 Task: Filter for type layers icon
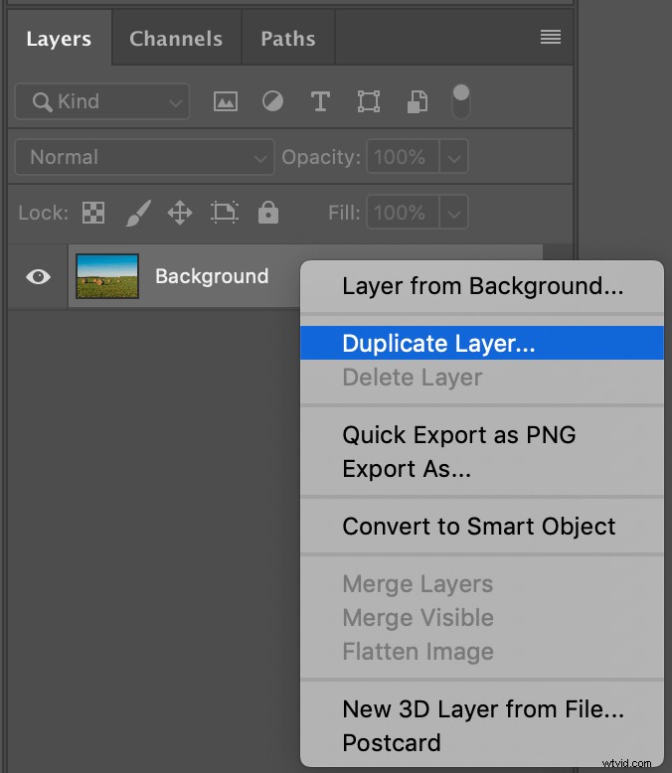tap(320, 101)
